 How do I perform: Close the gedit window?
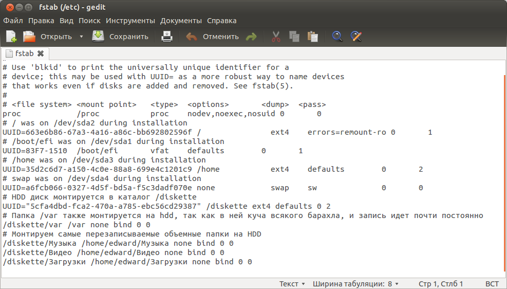[x=10, y=7]
